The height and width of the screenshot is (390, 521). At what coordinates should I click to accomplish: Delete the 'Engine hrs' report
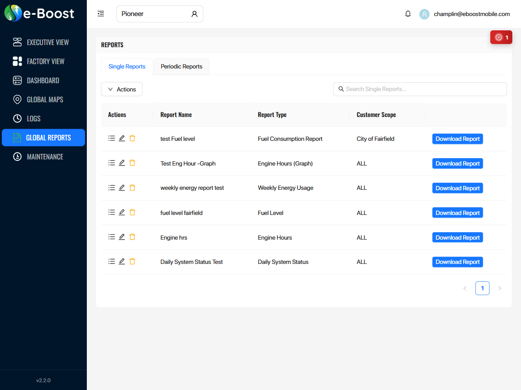click(132, 237)
